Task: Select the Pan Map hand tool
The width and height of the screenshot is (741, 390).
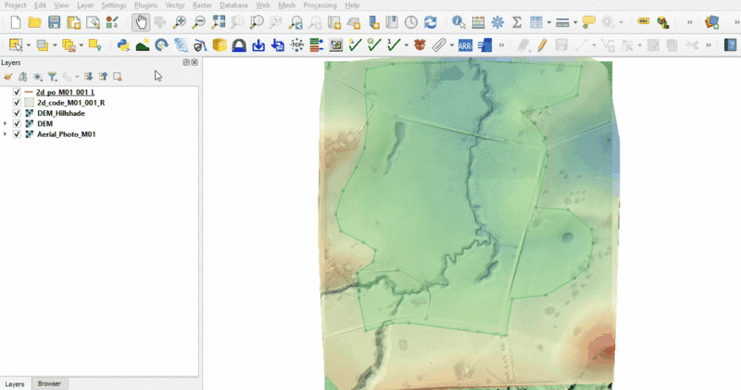Action: pos(140,22)
